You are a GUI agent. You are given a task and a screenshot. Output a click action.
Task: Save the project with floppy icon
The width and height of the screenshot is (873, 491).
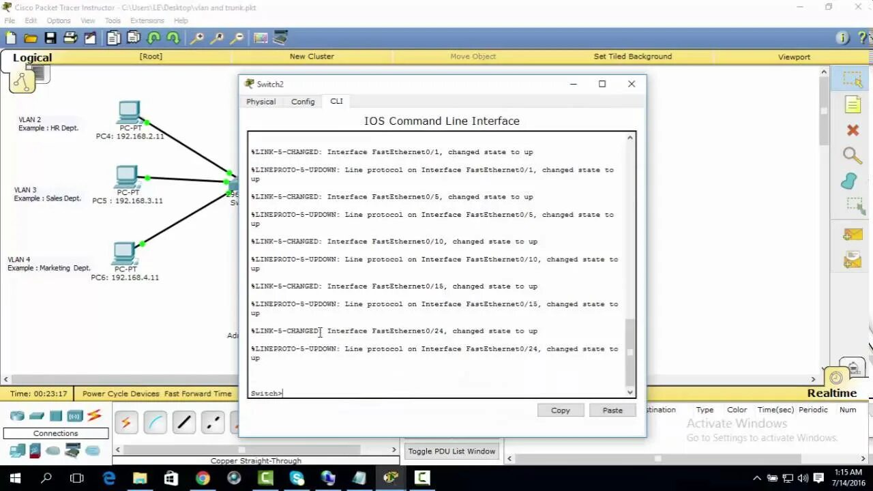(x=50, y=38)
